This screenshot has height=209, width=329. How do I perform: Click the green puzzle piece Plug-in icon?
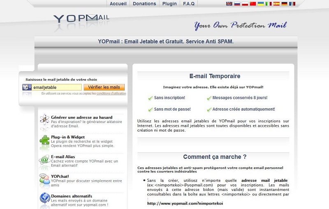coord(44,140)
